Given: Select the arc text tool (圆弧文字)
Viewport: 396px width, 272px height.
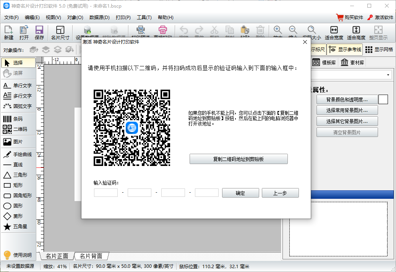Looking at the screenshot, I should (x=18, y=106).
